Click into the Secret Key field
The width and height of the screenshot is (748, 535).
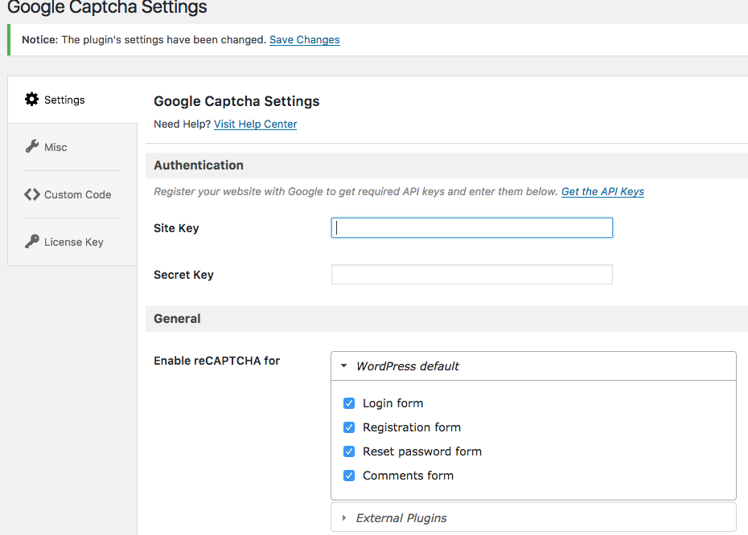[x=472, y=275]
